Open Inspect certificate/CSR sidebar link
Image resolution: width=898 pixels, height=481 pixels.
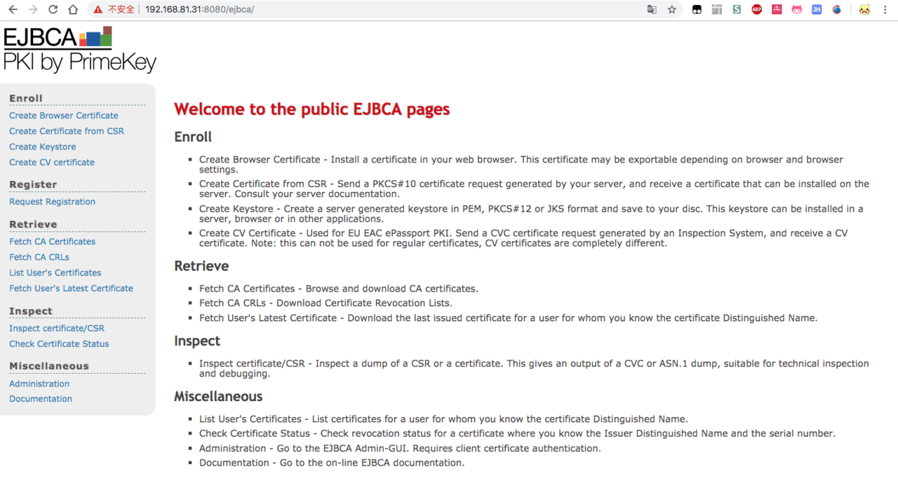pyautogui.click(x=57, y=328)
